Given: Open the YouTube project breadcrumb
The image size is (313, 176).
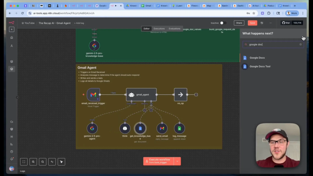Looking at the screenshot, I should point(28,23).
